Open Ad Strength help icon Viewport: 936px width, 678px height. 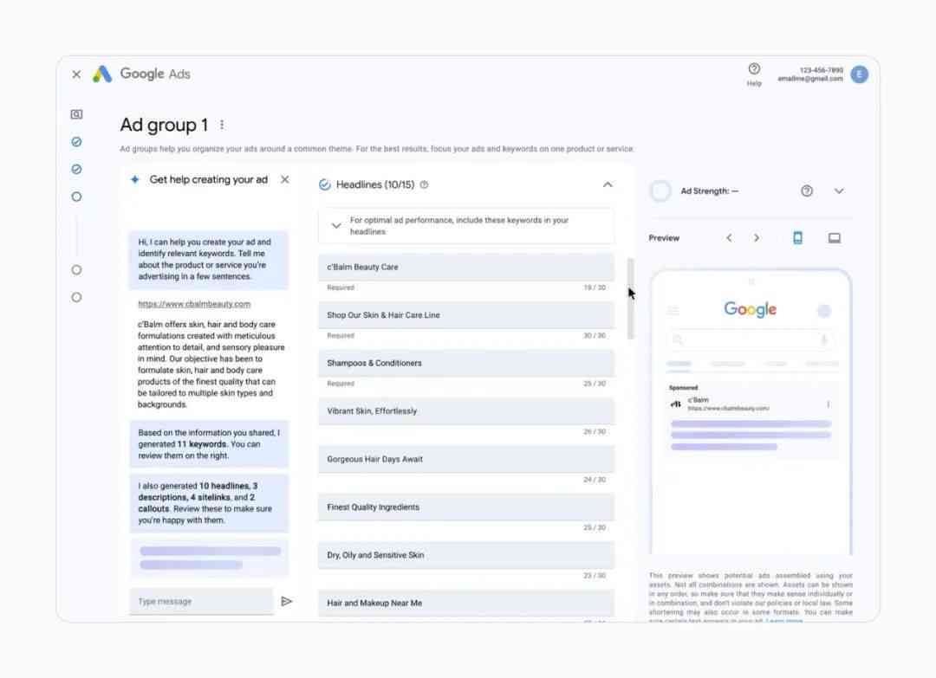click(x=807, y=190)
